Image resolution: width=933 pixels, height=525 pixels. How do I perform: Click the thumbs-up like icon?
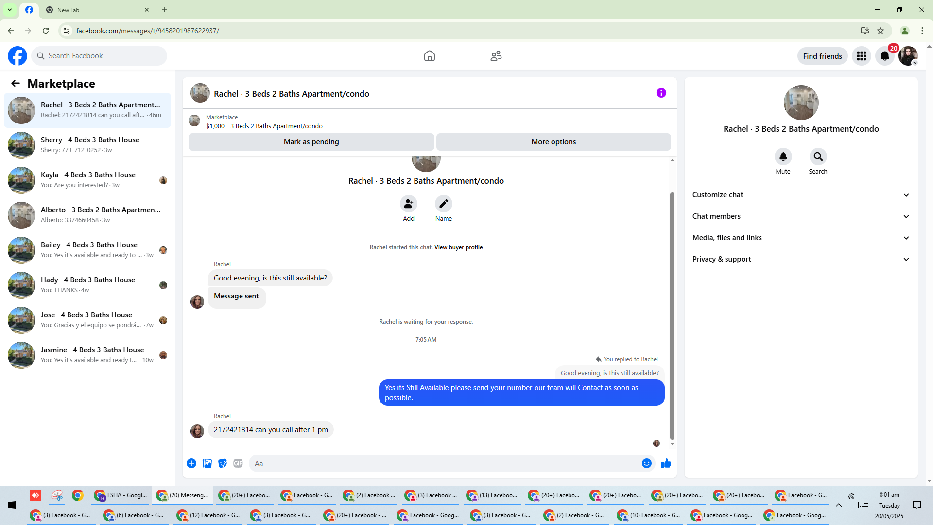(x=666, y=463)
